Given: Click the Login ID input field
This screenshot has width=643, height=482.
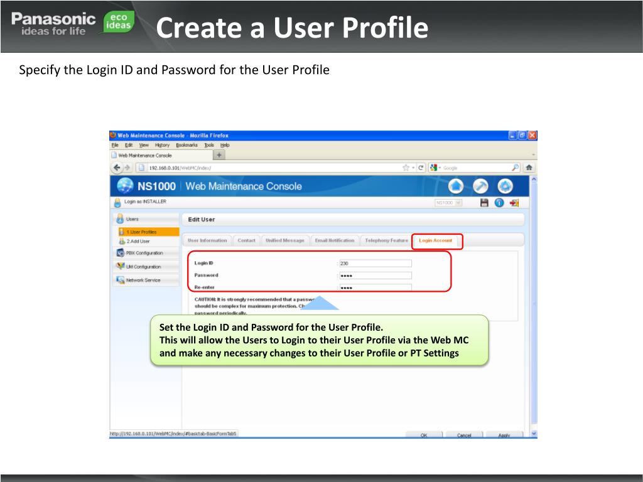Looking at the screenshot, I should coord(376,263).
